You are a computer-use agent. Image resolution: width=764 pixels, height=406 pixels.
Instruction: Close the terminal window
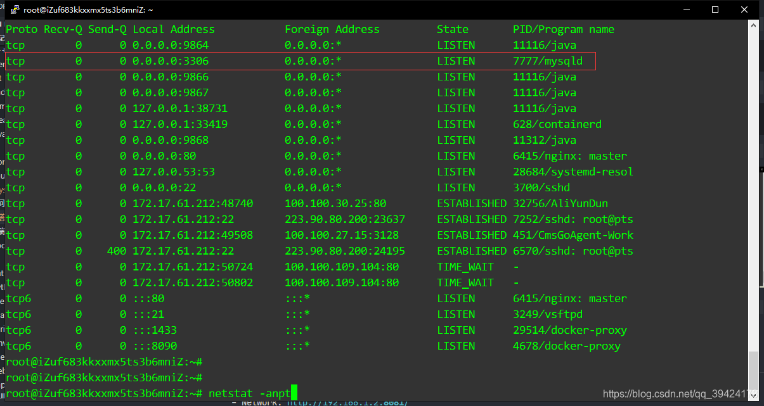[x=744, y=10]
